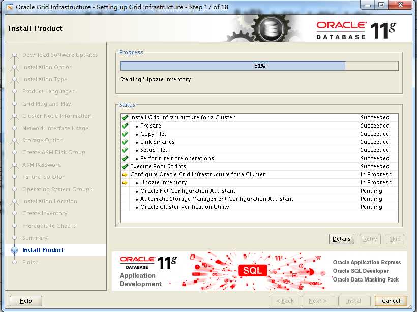Maximize the installer window
The height and width of the screenshot is (312, 417).
[381, 5]
